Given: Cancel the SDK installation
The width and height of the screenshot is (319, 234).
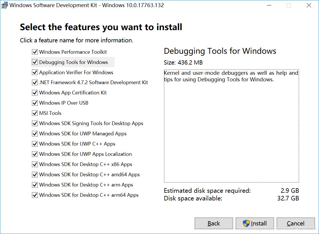Looking at the screenshot, I should click(296, 223).
